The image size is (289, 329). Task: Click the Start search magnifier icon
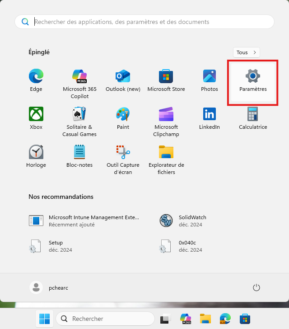point(25,22)
